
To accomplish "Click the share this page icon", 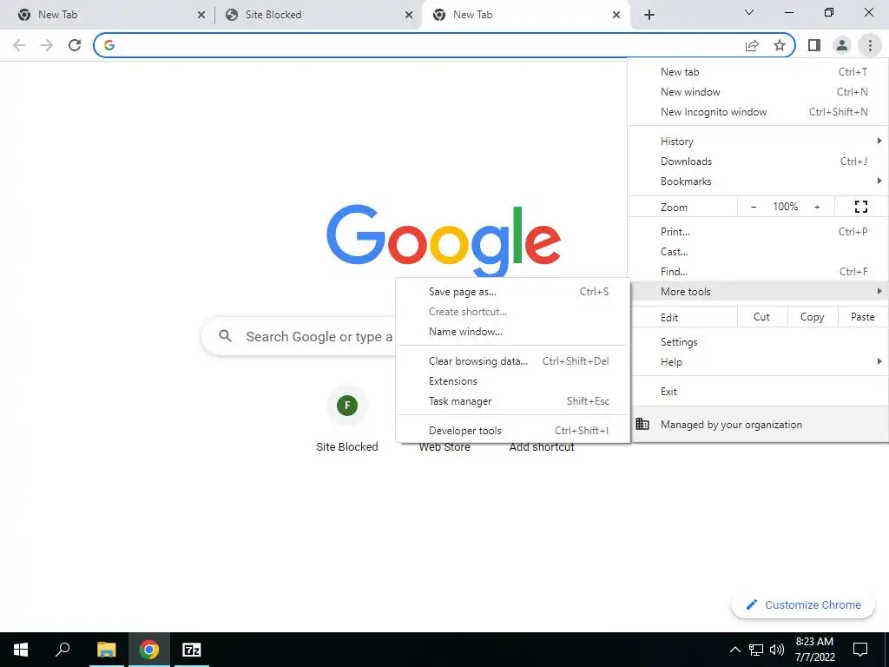I will 752,45.
